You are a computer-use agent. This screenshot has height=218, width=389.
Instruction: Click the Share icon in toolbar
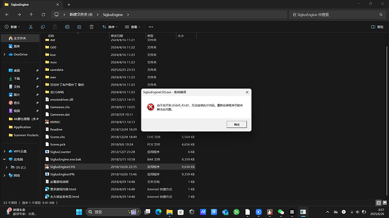pyautogui.click(x=79, y=27)
